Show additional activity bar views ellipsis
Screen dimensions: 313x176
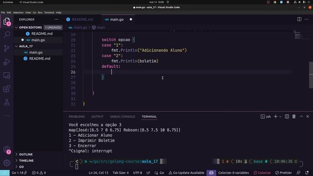pyautogui.click(x=6, y=116)
